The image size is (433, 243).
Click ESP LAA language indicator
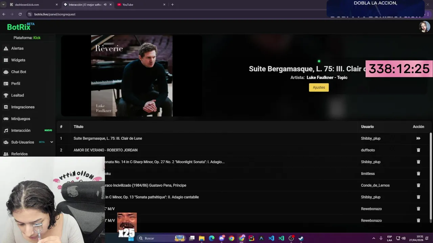pos(389,238)
